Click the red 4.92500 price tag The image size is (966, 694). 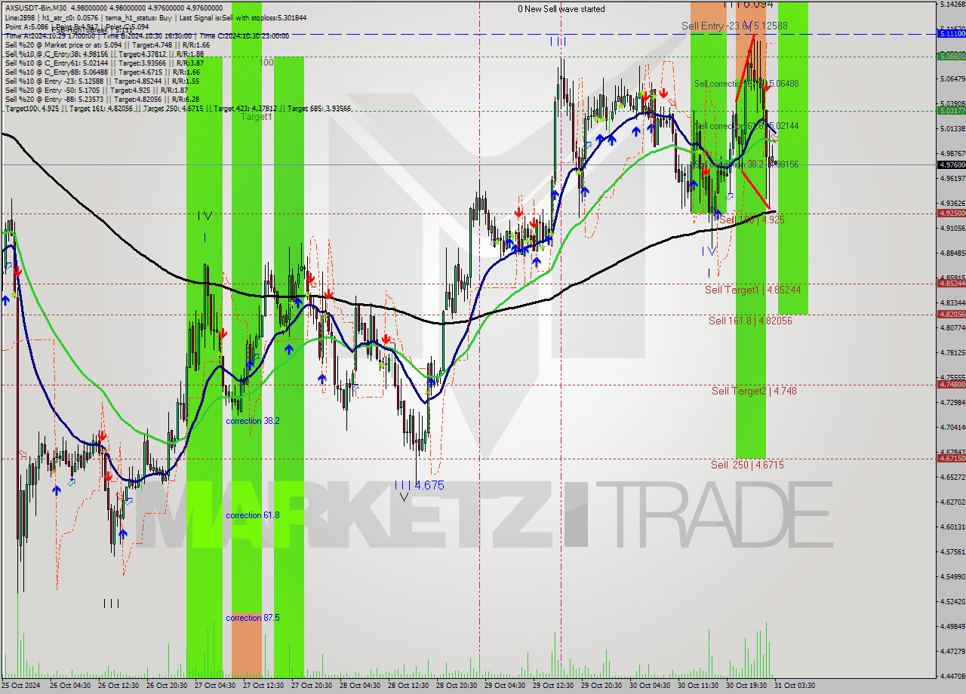[952, 213]
